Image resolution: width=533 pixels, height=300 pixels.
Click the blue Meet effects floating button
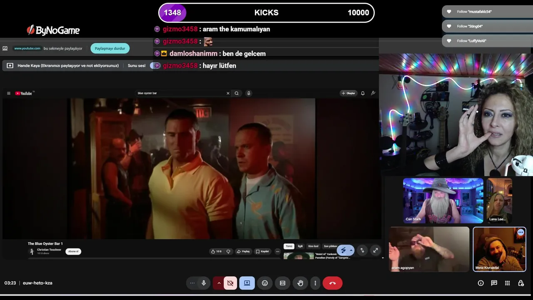[x=343, y=250]
